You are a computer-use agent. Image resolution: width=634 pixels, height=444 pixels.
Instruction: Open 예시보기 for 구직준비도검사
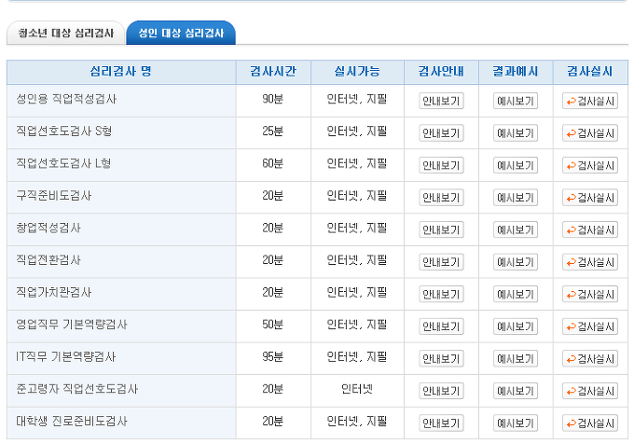(x=516, y=198)
